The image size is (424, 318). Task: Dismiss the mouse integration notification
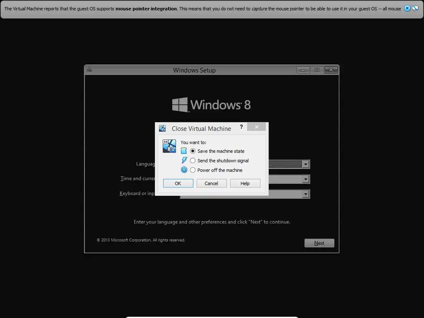pyautogui.click(x=407, y=8)
